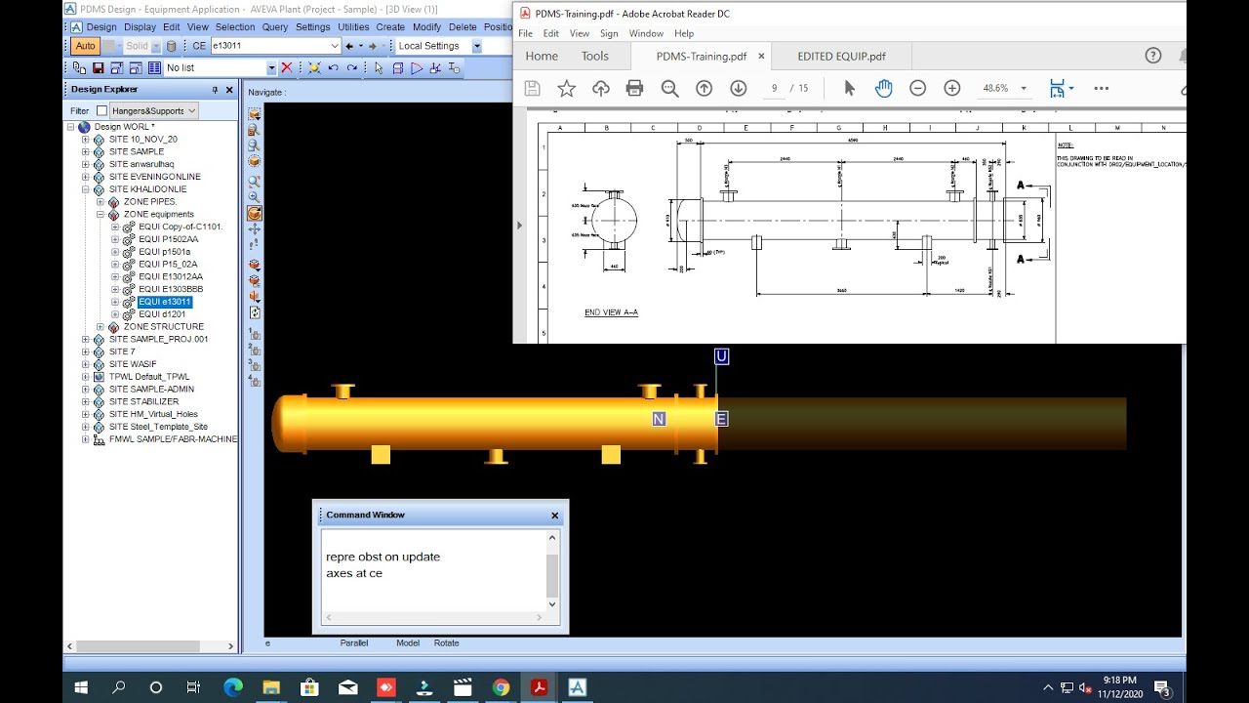Open the Query menu
Viewport: 1249px width, 703px height.
(275, 27)
